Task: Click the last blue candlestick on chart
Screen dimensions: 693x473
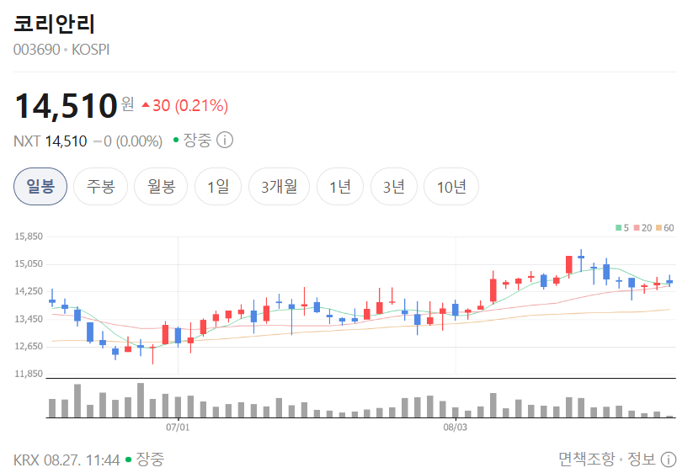Action: click(x=669, y=281)
